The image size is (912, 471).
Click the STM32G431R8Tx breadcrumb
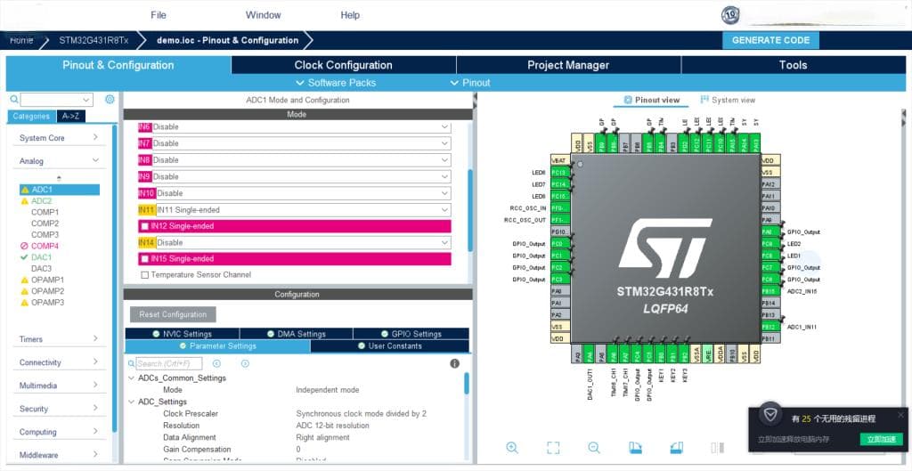coord(94,40)
